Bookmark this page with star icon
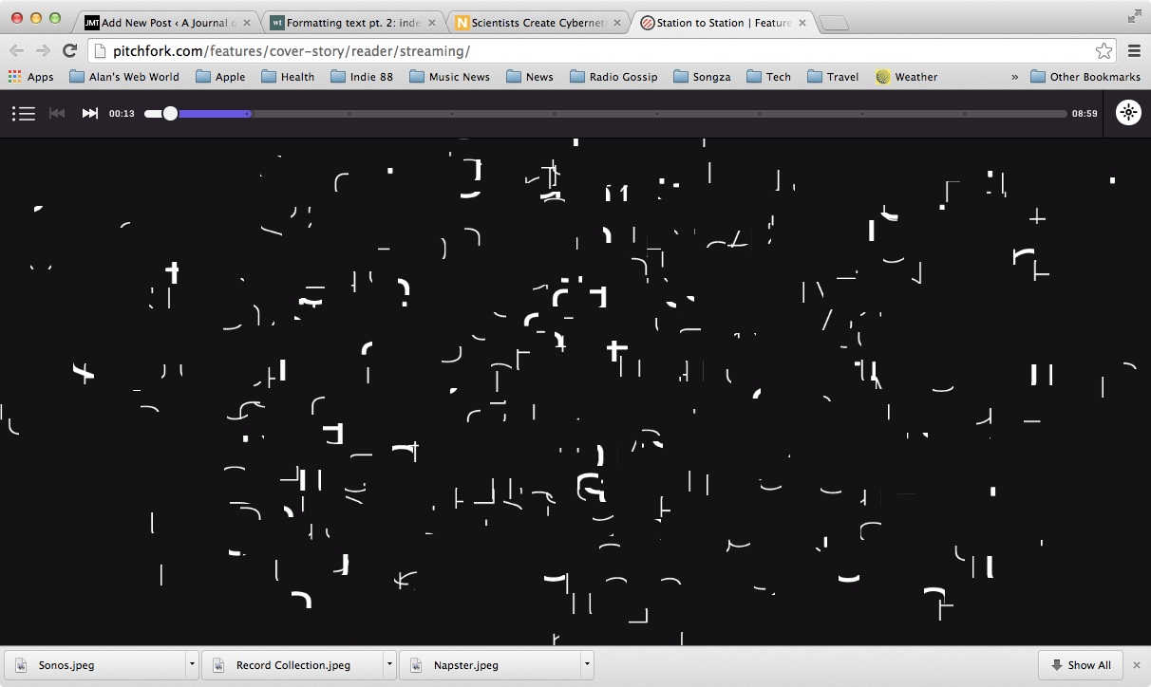Image resolution: width=1151 pixels, height=687 pixels. [1103, 51]
